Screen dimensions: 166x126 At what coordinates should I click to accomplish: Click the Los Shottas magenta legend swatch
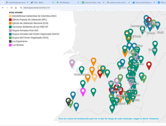10,45
